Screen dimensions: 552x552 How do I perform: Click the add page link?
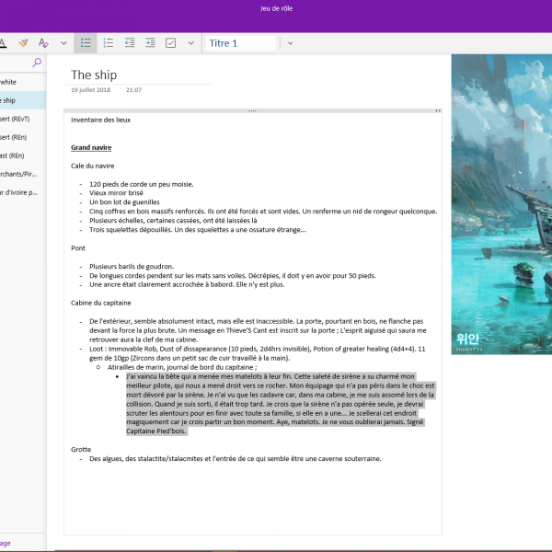[6, 543]
